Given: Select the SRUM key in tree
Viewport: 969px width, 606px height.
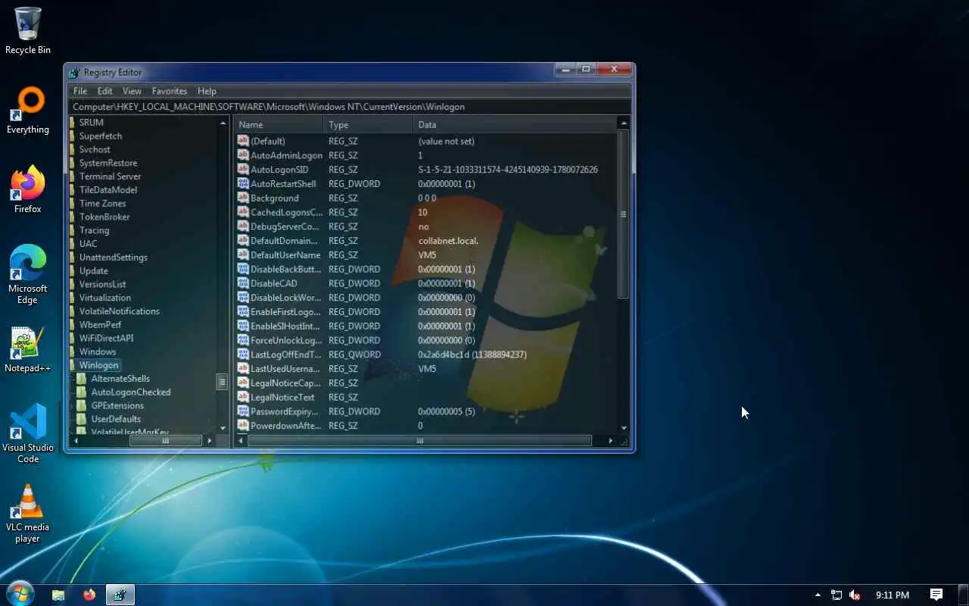Looking at the screenshot, I should click(92, 122).
